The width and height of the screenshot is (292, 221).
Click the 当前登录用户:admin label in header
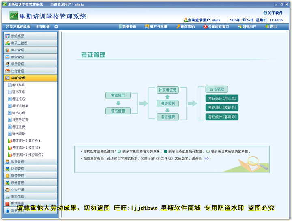point(202,20)
